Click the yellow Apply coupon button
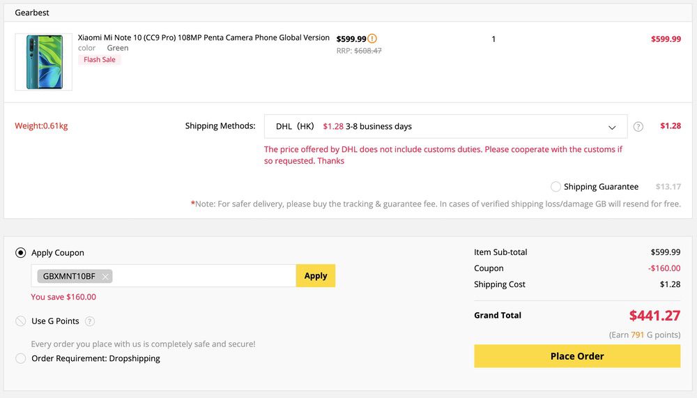The height and width of the screenshot is (398, 697). pyautogui.click(x=315, y=276)
